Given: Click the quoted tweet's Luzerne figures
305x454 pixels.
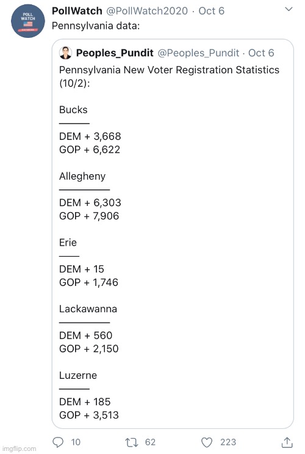Looking at the screenshot, I should (x=88, y=408).
